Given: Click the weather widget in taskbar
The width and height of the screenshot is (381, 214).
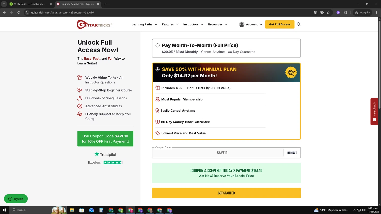Looking at the screenshot, I should (331, 210).
